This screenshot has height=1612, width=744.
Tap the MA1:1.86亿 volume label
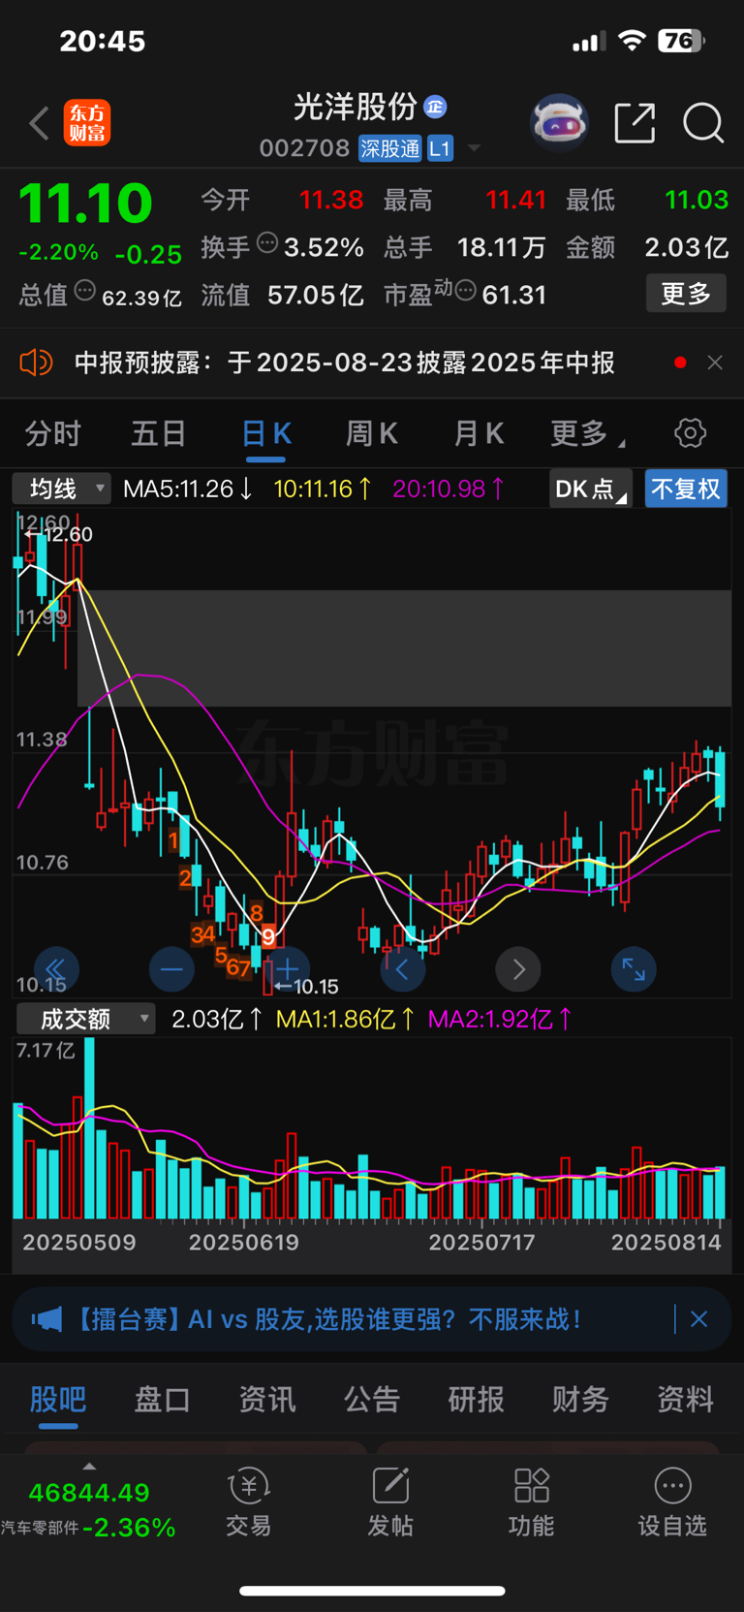point(346,1019)
